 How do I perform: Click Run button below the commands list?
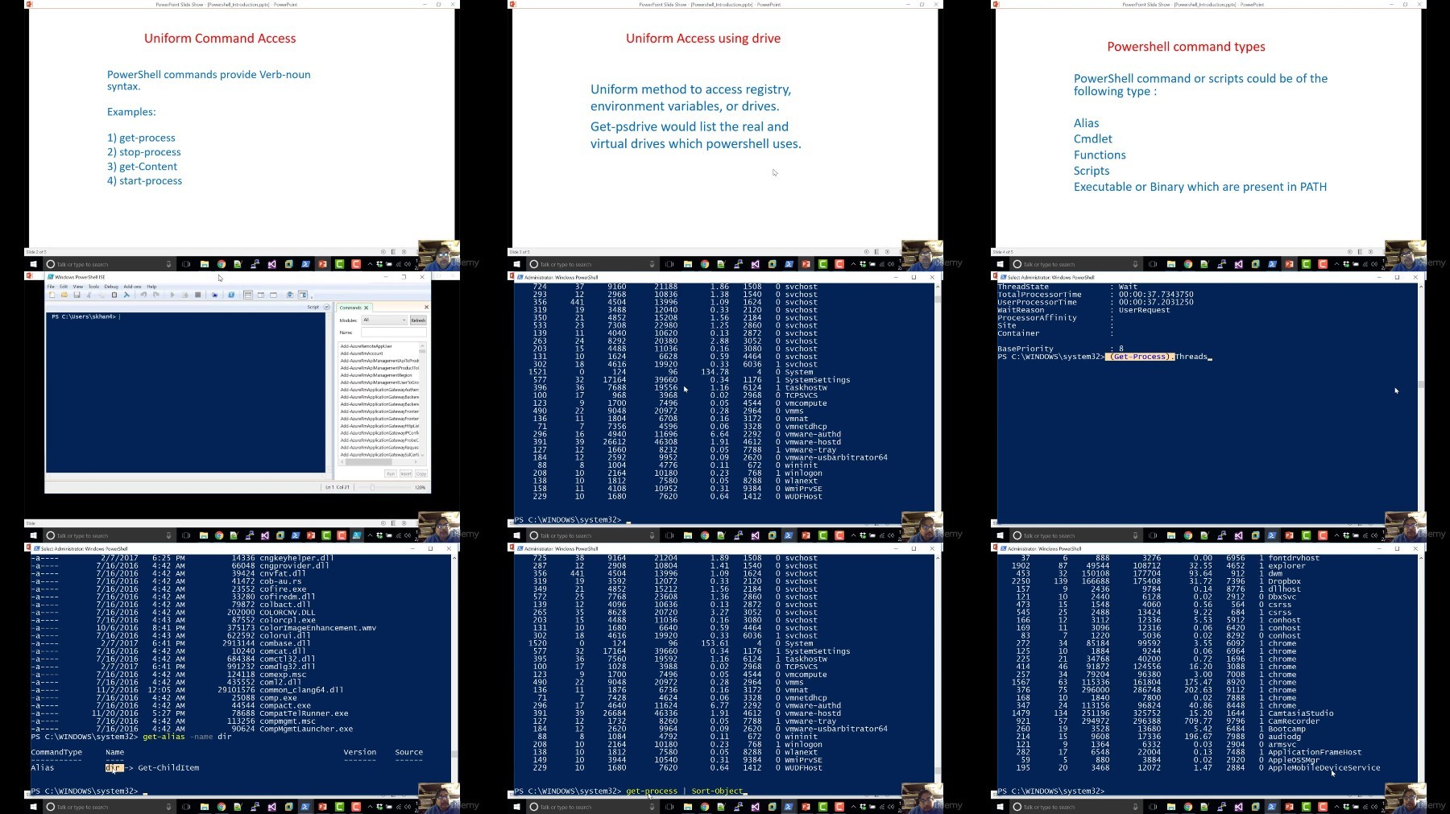[391, 473]
